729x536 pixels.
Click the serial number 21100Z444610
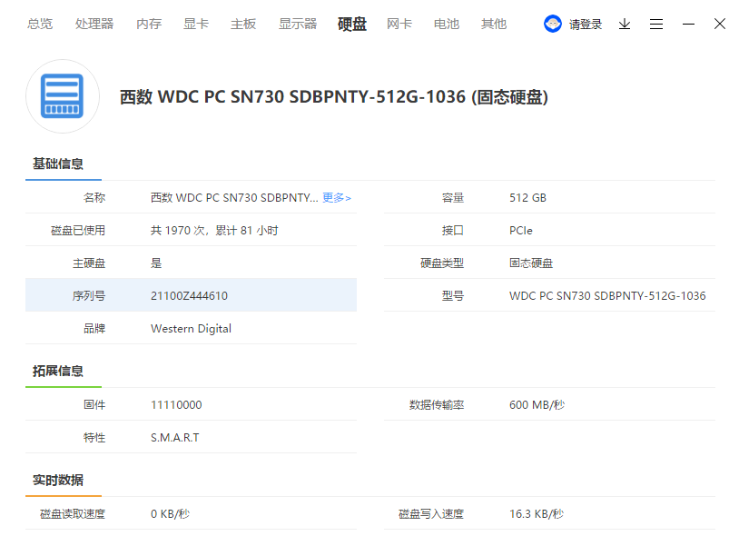pyautogui.click(x=189, y=296)
